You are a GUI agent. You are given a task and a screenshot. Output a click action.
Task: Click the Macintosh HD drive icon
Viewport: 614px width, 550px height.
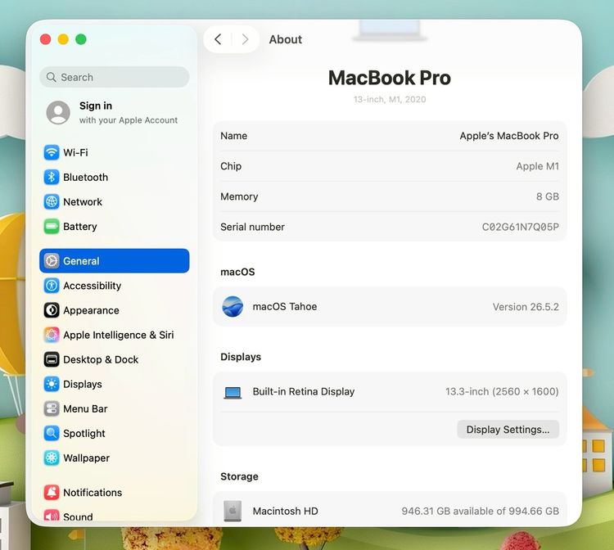tap(233, 511)
